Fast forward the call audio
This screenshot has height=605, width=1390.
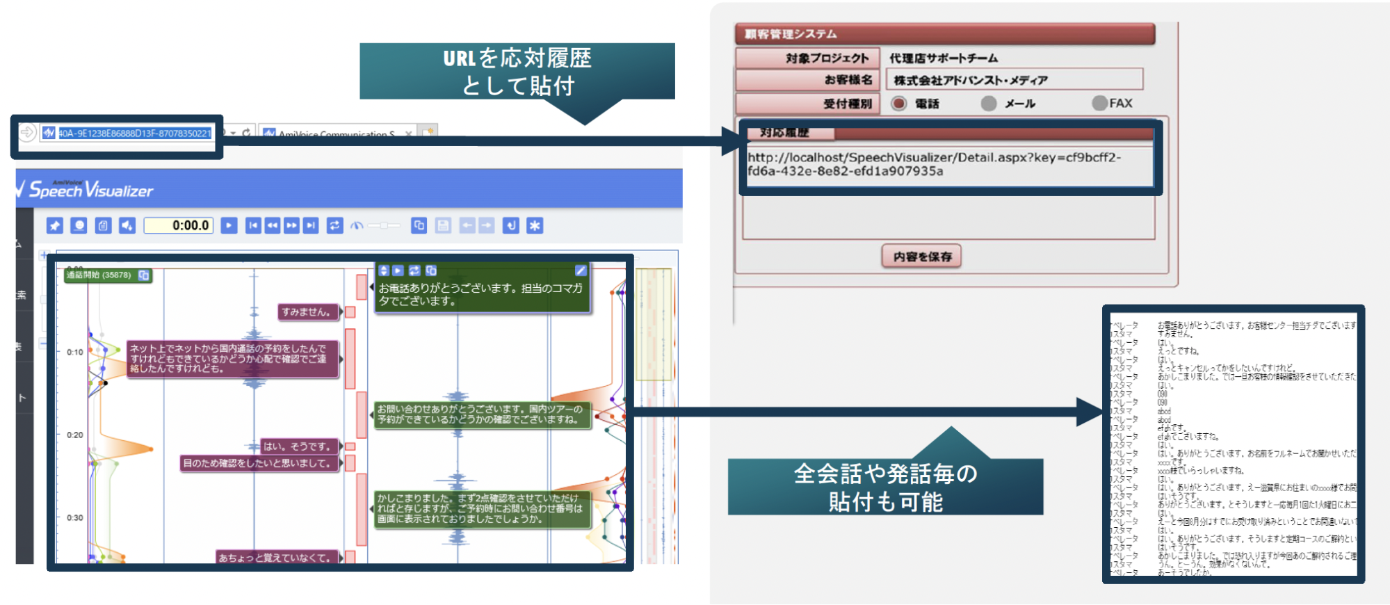291,225
